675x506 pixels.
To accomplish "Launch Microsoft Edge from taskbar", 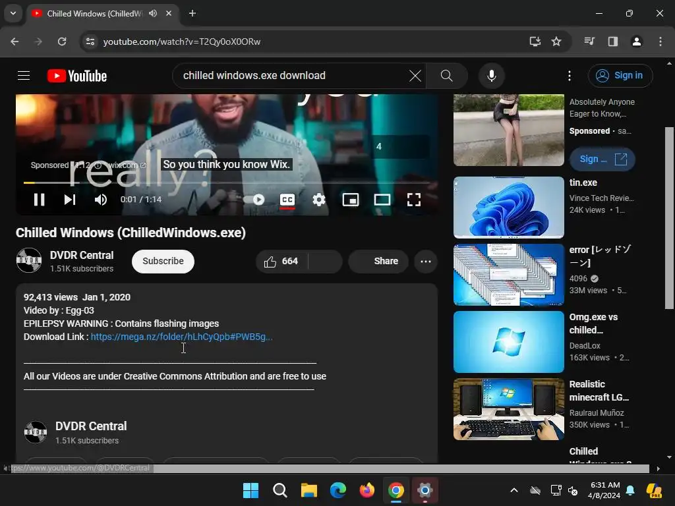I will click(338, 490).
